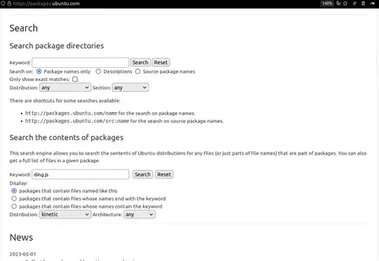
Task: Click the trash-can-shaped toolbar icon
Action: (x=363, y=3)
